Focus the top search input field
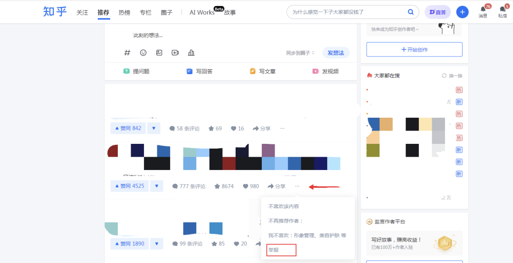Image resolution: width=513 pixels, height=263 pixels. click(347, 12)
